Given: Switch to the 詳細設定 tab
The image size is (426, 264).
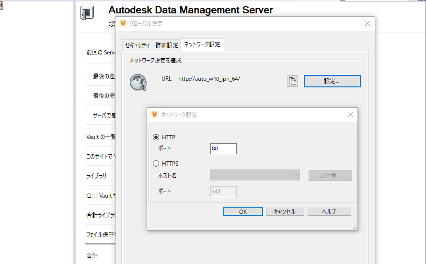Looking at the screenshot, I should 167,45.
